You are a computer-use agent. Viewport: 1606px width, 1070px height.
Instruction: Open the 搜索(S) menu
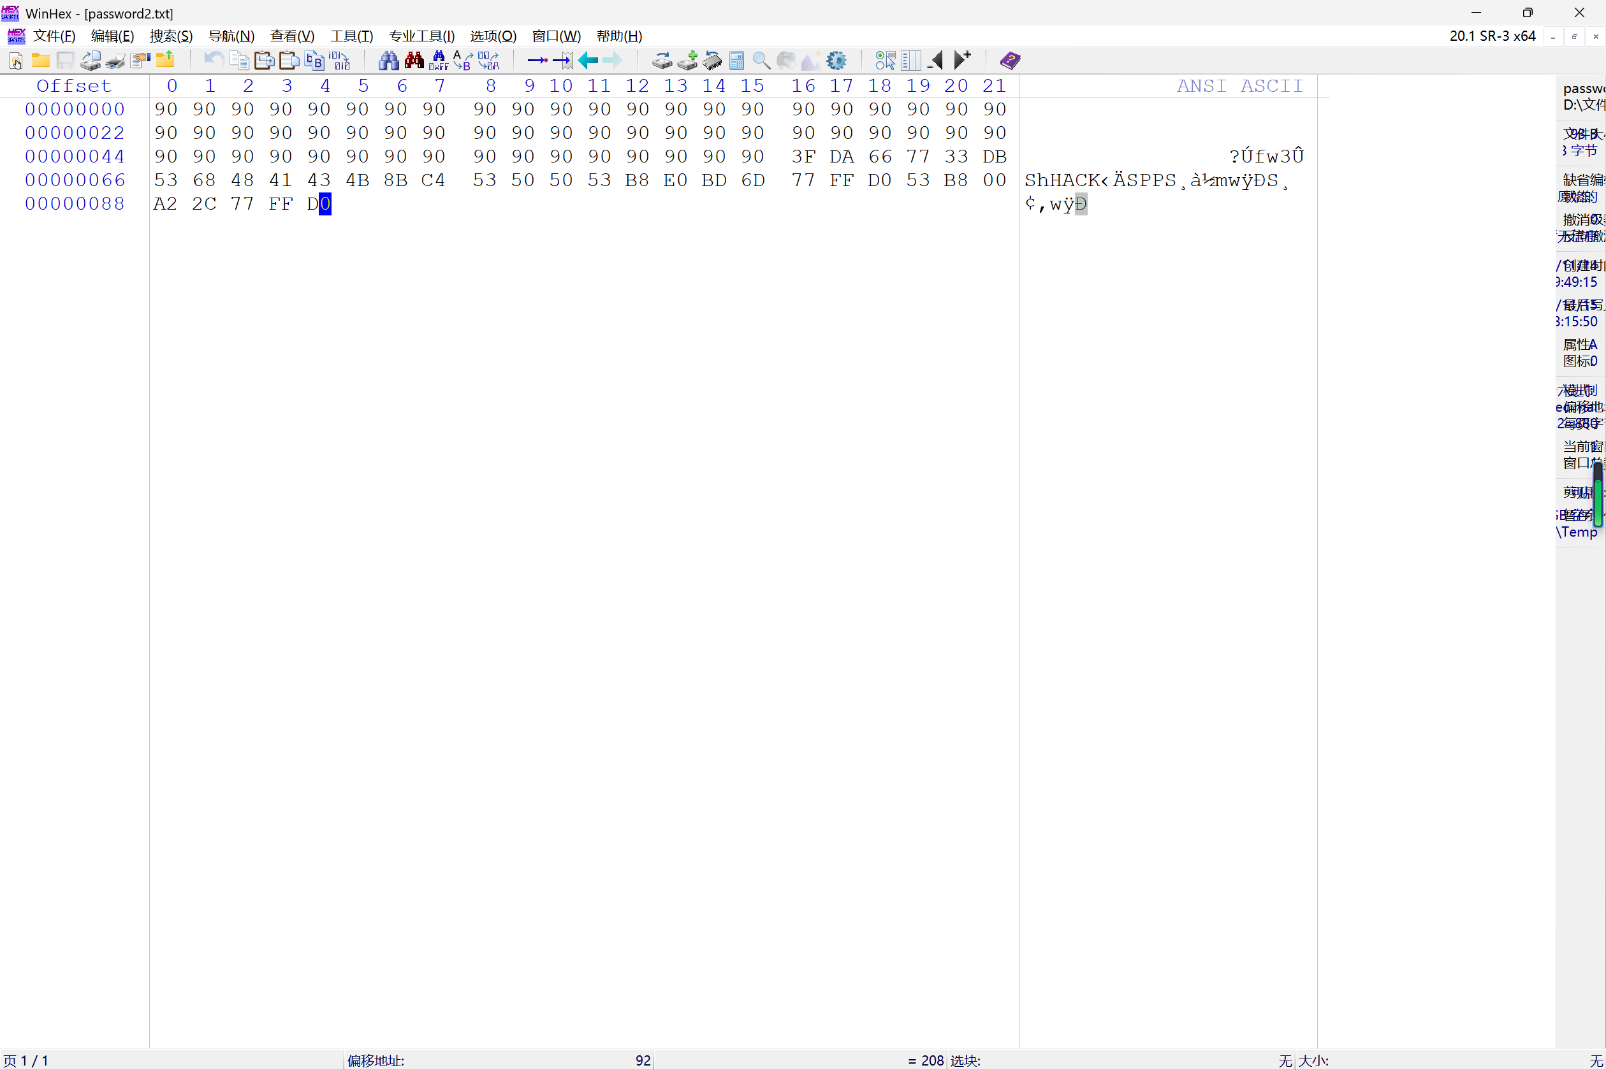tap(171, 36)
